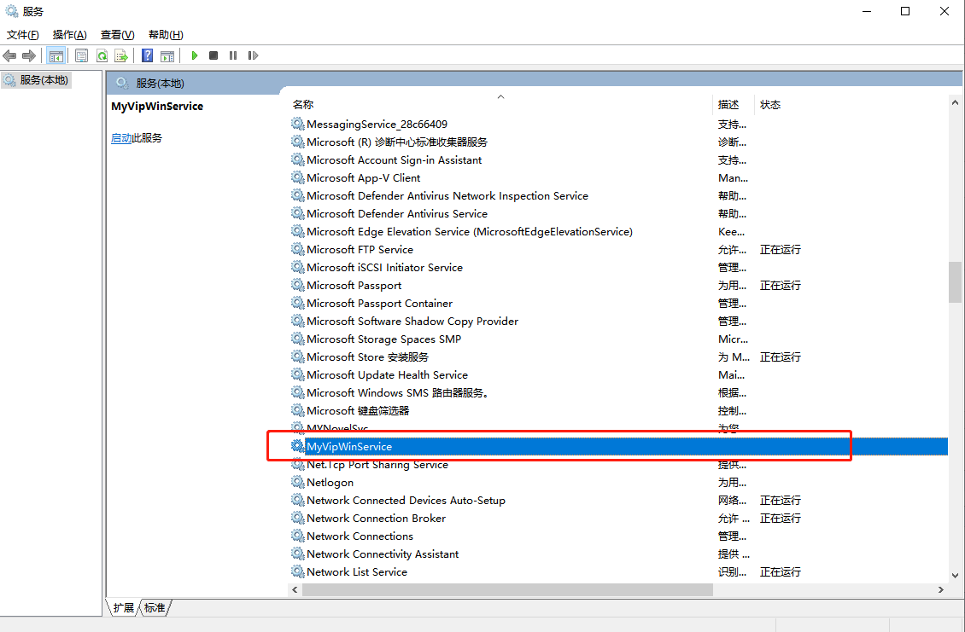Click the gear icon beside Network List Service
Viewport: 965px width, 632px height.
[298, 571]
